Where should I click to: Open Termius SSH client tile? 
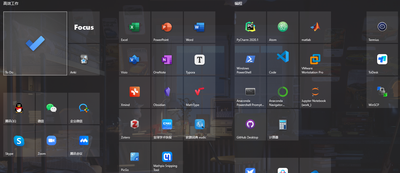[382, 27]
